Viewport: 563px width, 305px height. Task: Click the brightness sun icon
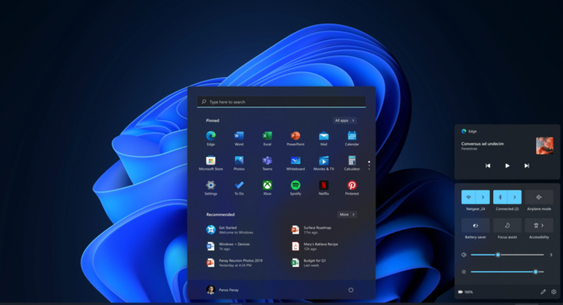464,272
